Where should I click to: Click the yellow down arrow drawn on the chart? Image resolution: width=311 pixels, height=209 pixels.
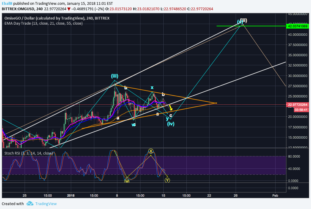coord(171,108)
